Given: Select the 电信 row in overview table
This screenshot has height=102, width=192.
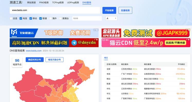Looking at the screenshot, I should [x=146, y=74].
